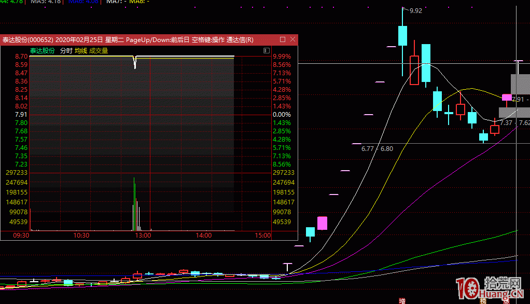Click the 榜 marker at chart bottom
The width and height of the screenshot is (530, 304).
pyautogui.click(x=483, y=300)
